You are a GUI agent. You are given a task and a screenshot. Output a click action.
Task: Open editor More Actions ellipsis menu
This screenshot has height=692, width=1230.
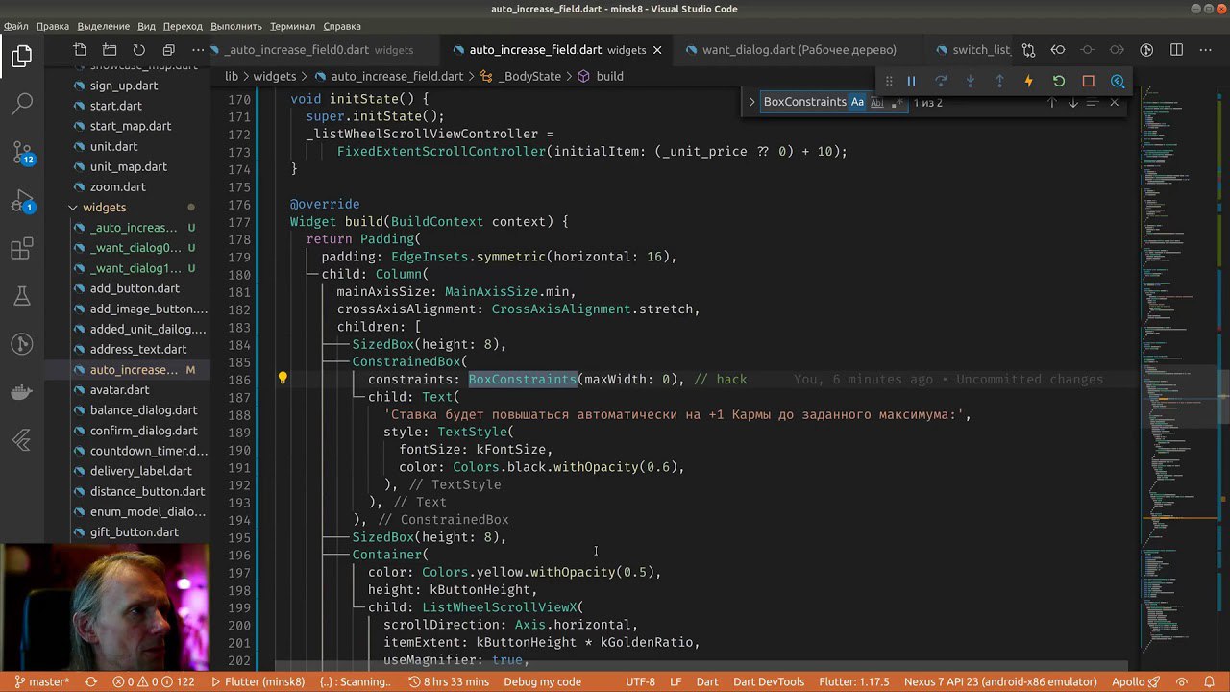pos(1206,50)
